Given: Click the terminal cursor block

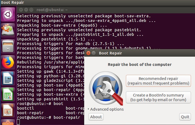Looking at the screenshot, I should coord(18,122).
